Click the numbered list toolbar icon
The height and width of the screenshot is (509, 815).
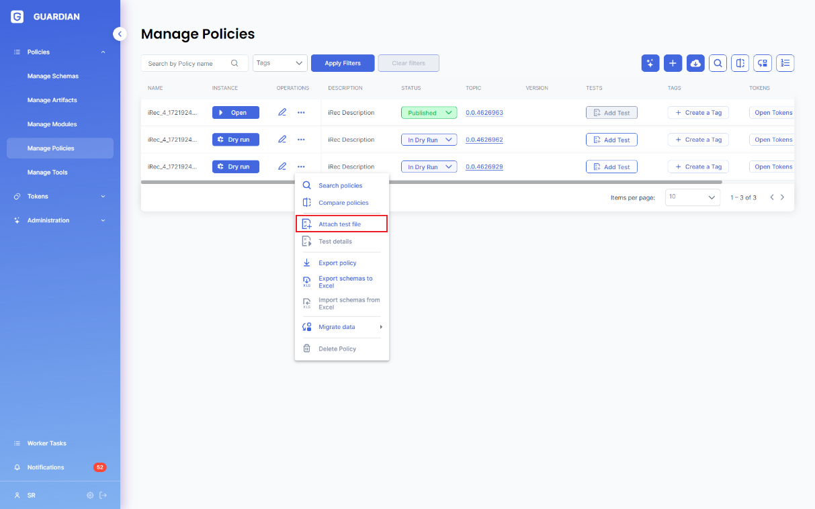(x=785, y=63)
